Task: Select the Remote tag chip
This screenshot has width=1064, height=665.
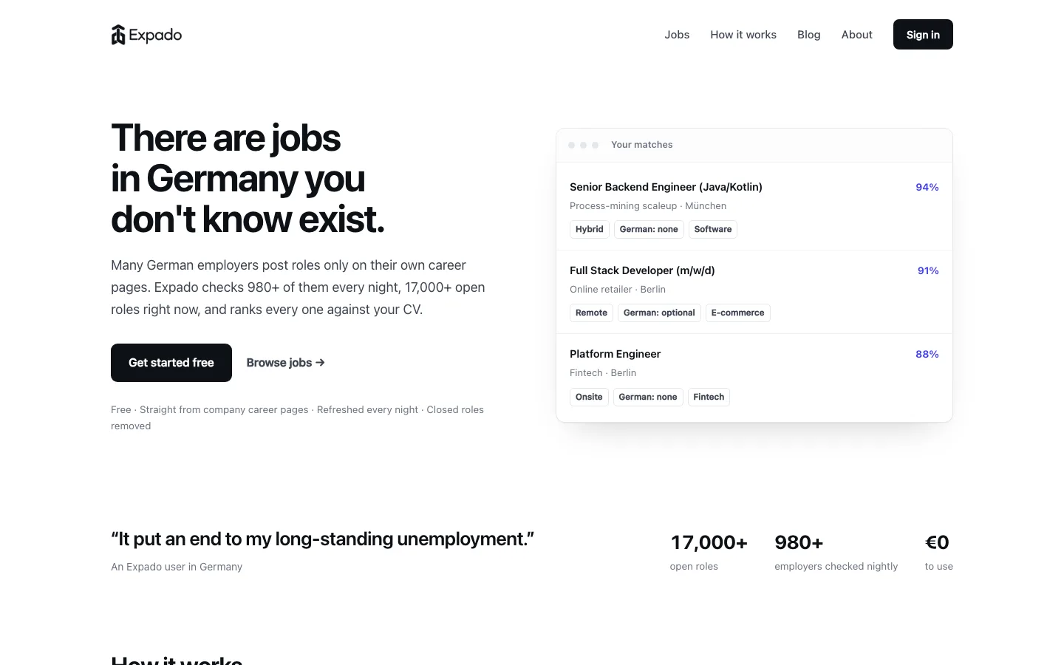Action: coord(591,313)
